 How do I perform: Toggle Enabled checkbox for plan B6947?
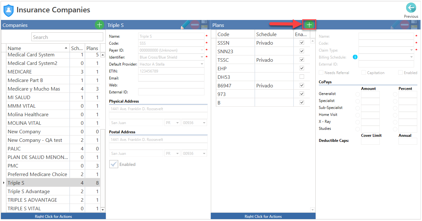[302, 85]
